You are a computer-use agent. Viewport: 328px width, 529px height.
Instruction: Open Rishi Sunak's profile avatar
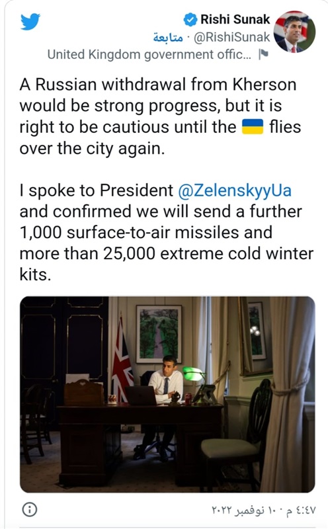tap(294, 32)
